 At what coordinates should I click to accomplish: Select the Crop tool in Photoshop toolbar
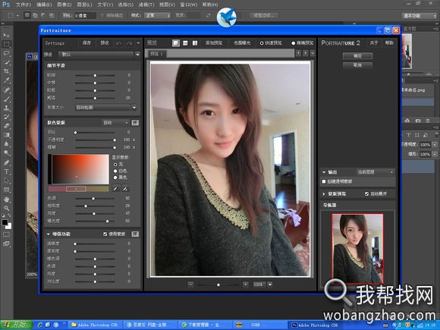point(7,71)
